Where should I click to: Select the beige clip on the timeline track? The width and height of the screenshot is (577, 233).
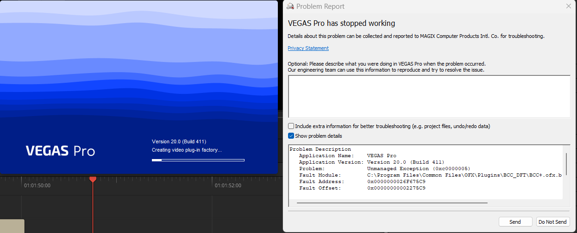click(12, 226)
